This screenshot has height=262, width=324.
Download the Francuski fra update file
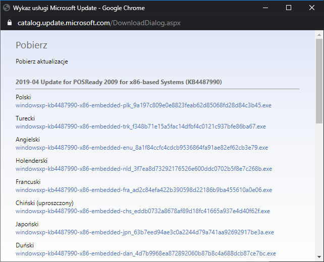click(x=144, y=190)
